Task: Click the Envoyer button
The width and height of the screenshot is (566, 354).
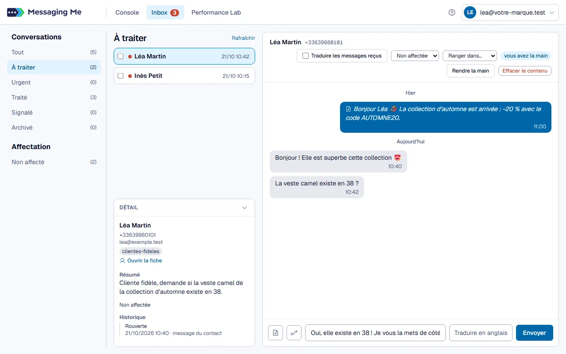Action: tap(535, 333)
